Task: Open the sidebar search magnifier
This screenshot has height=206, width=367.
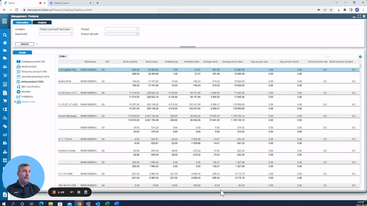Action: [x=5, y=35]
